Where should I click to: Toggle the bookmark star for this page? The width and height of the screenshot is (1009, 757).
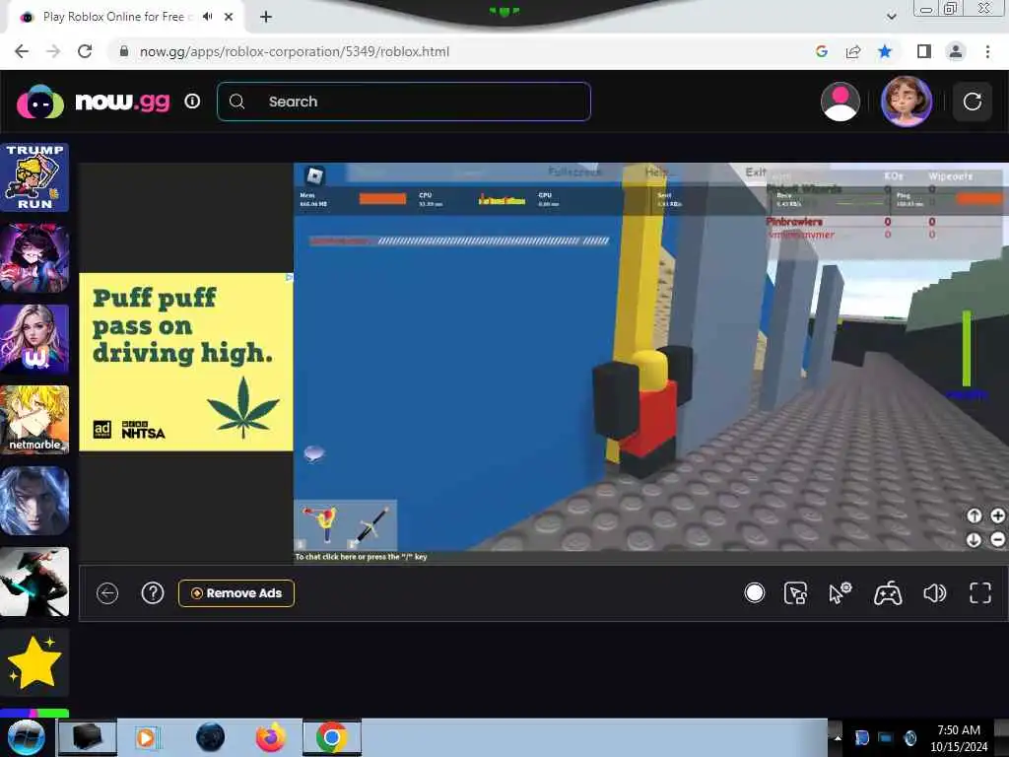click(x=885, y=51)
